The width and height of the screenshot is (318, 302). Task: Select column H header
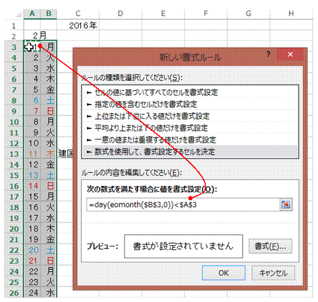291,13
